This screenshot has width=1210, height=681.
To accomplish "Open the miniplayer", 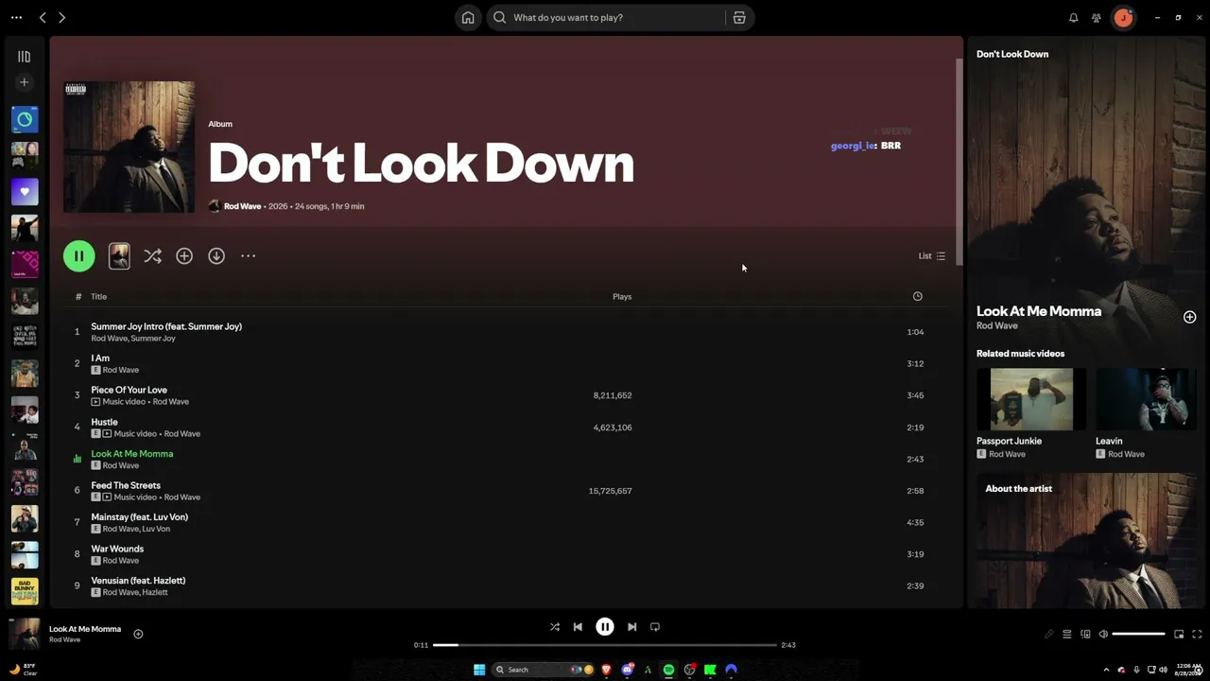I will 1179,635.
